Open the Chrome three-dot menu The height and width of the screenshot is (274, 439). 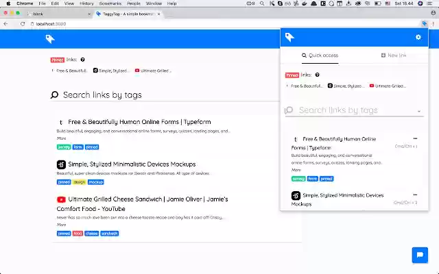433,24
